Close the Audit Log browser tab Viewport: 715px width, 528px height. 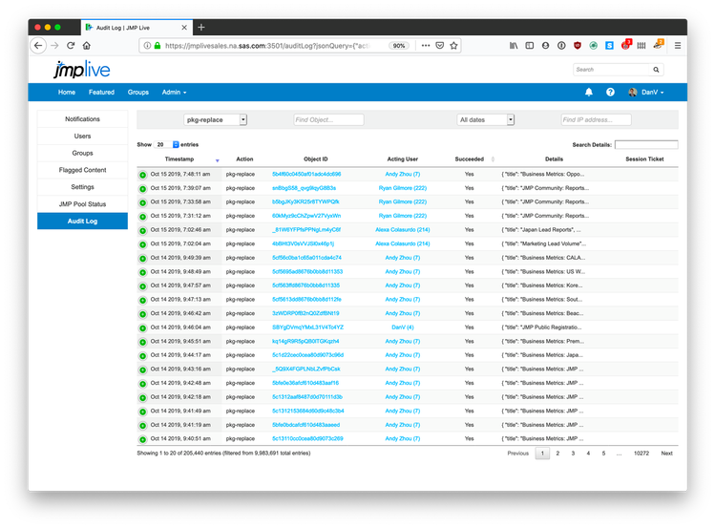tap(184, 28)
